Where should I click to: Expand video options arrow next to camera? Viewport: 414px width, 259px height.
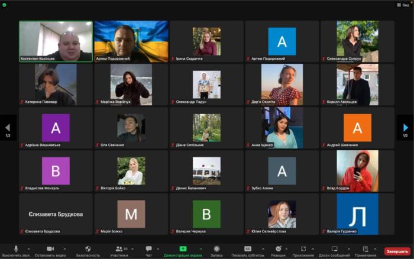[64, 249]
